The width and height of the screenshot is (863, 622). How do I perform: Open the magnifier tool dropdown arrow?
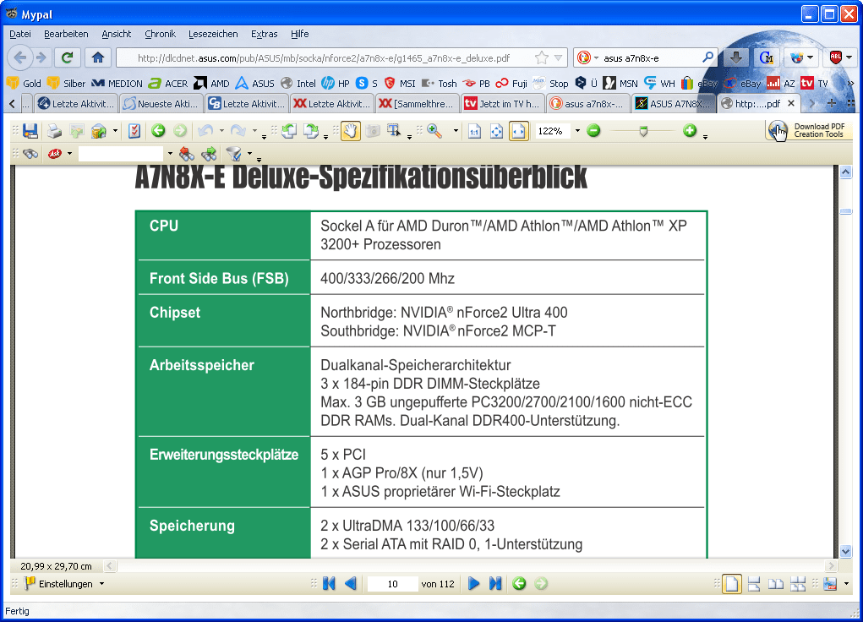pos(456,131)
